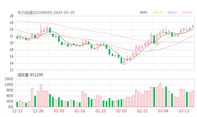Click the volume axis label 30万

pyautogui.click(x=10, y=101)
